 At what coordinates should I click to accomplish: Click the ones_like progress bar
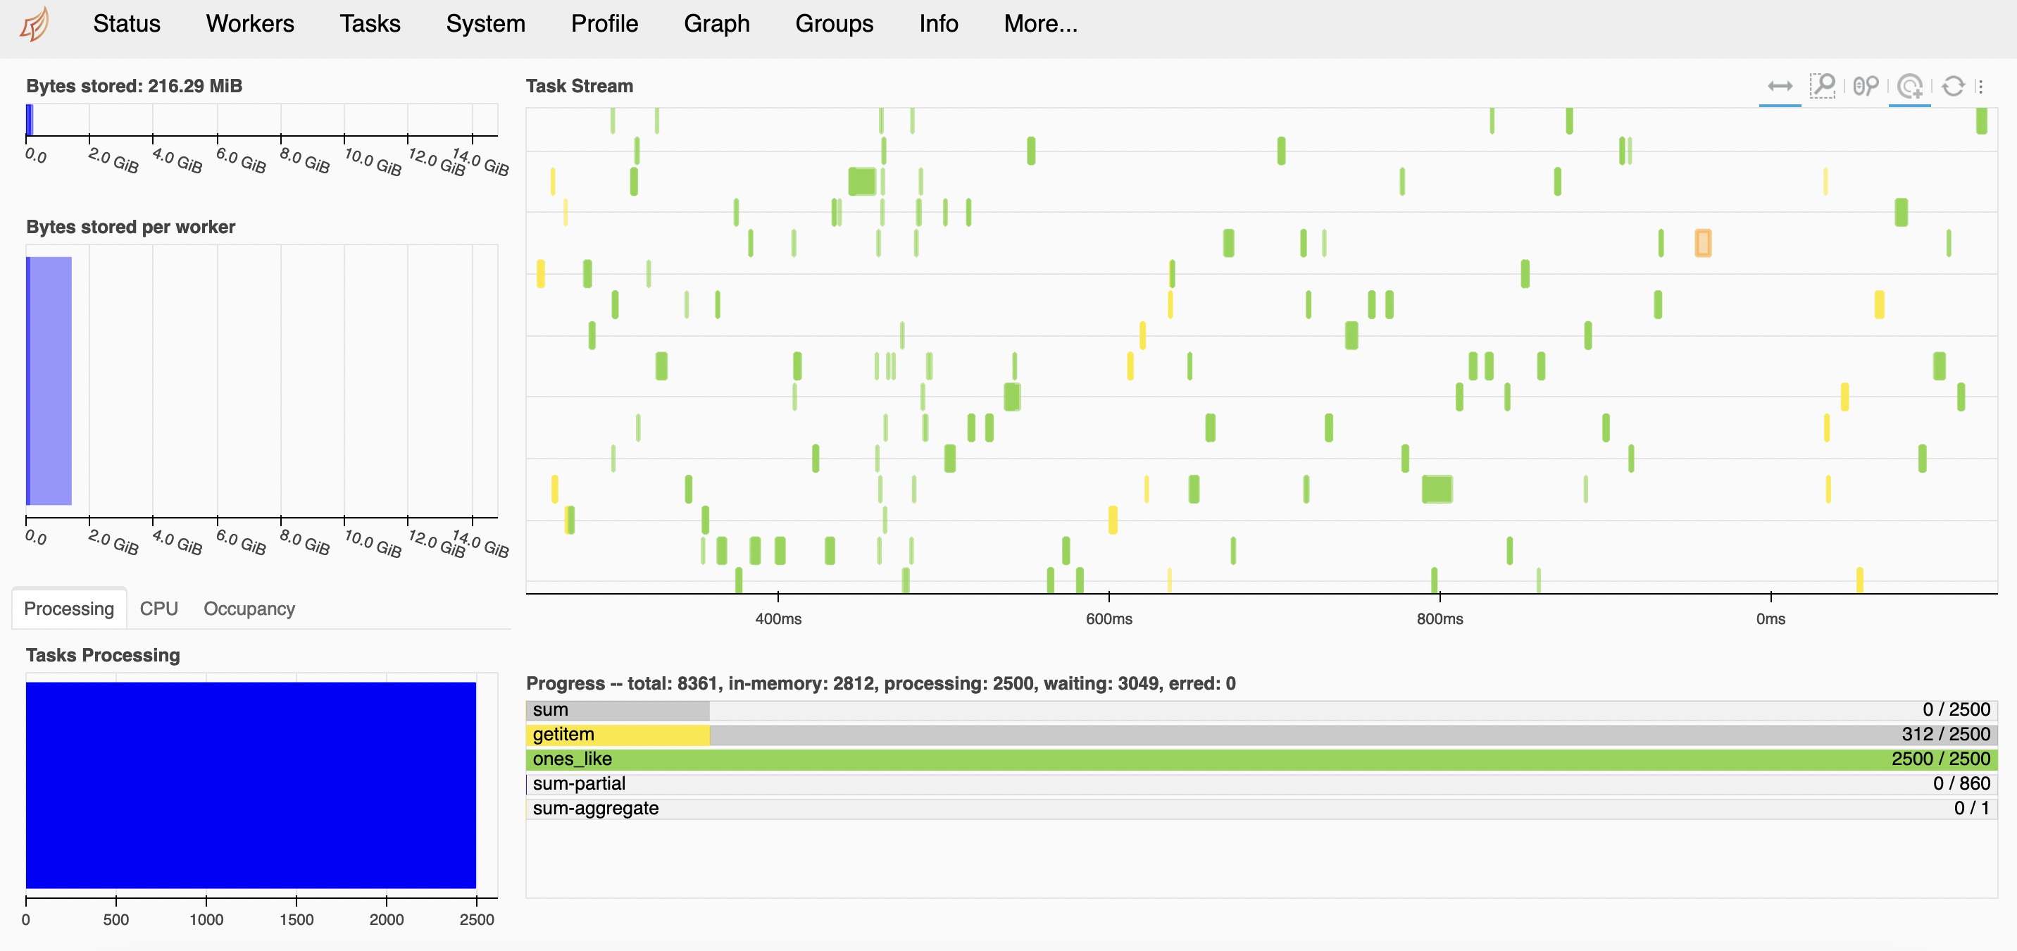tap(1261, 759)
